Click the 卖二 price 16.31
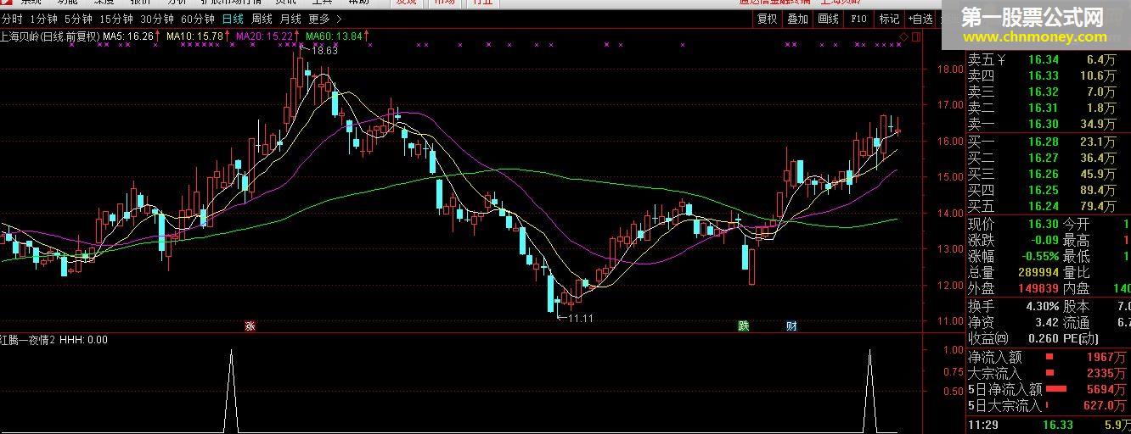This screenshot has height=434, width=1131. [1044, 108]
